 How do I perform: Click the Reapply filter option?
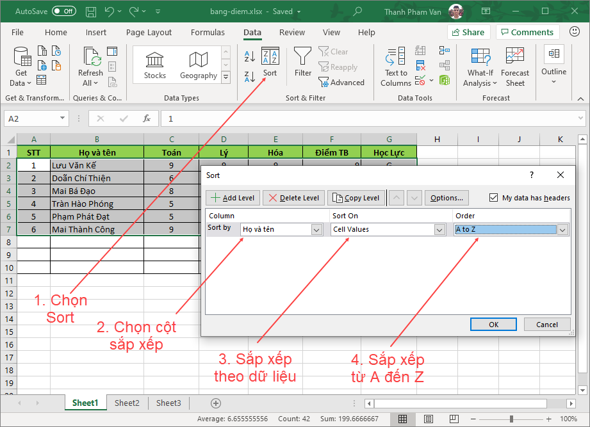(338, 67)
